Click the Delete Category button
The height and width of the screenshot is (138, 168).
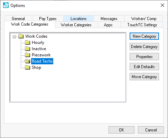(x=144, y=47)
